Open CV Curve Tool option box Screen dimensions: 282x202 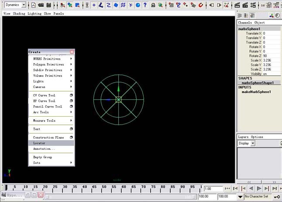(x=71, y=95)
